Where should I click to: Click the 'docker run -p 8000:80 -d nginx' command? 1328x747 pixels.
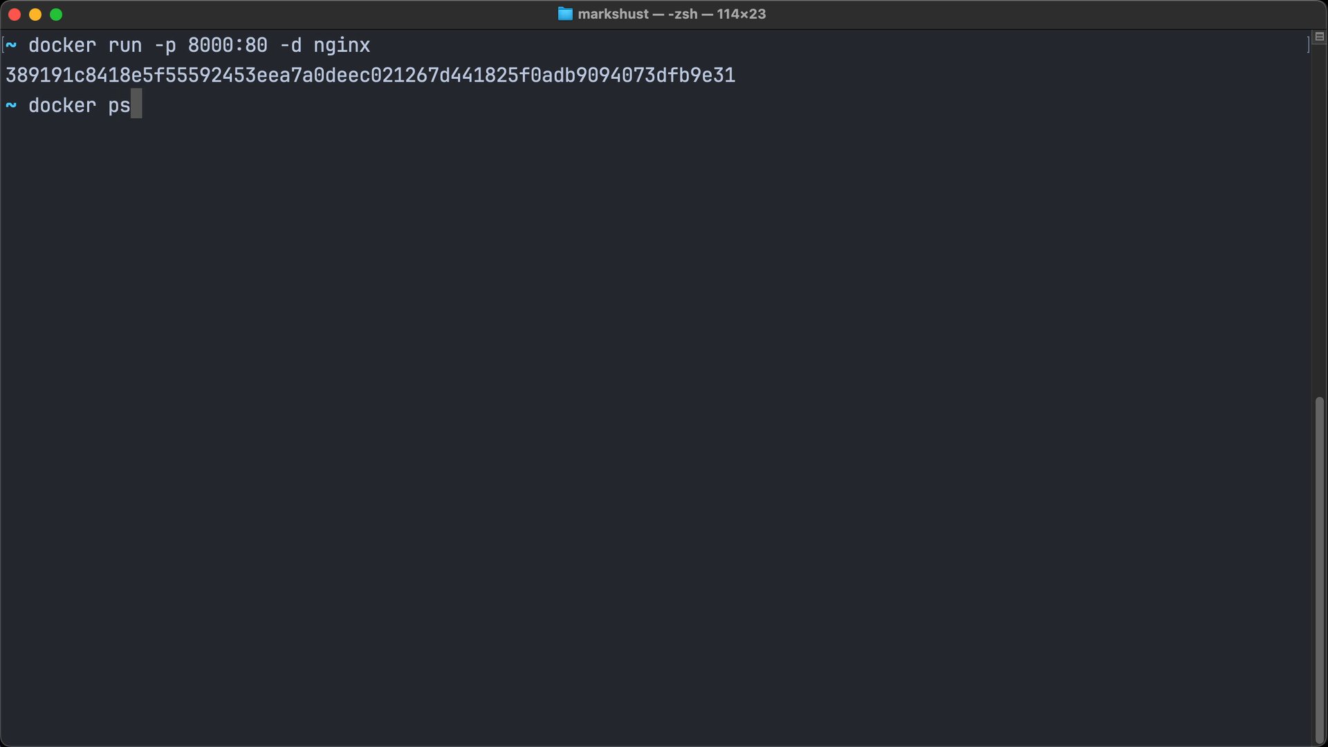199,46
